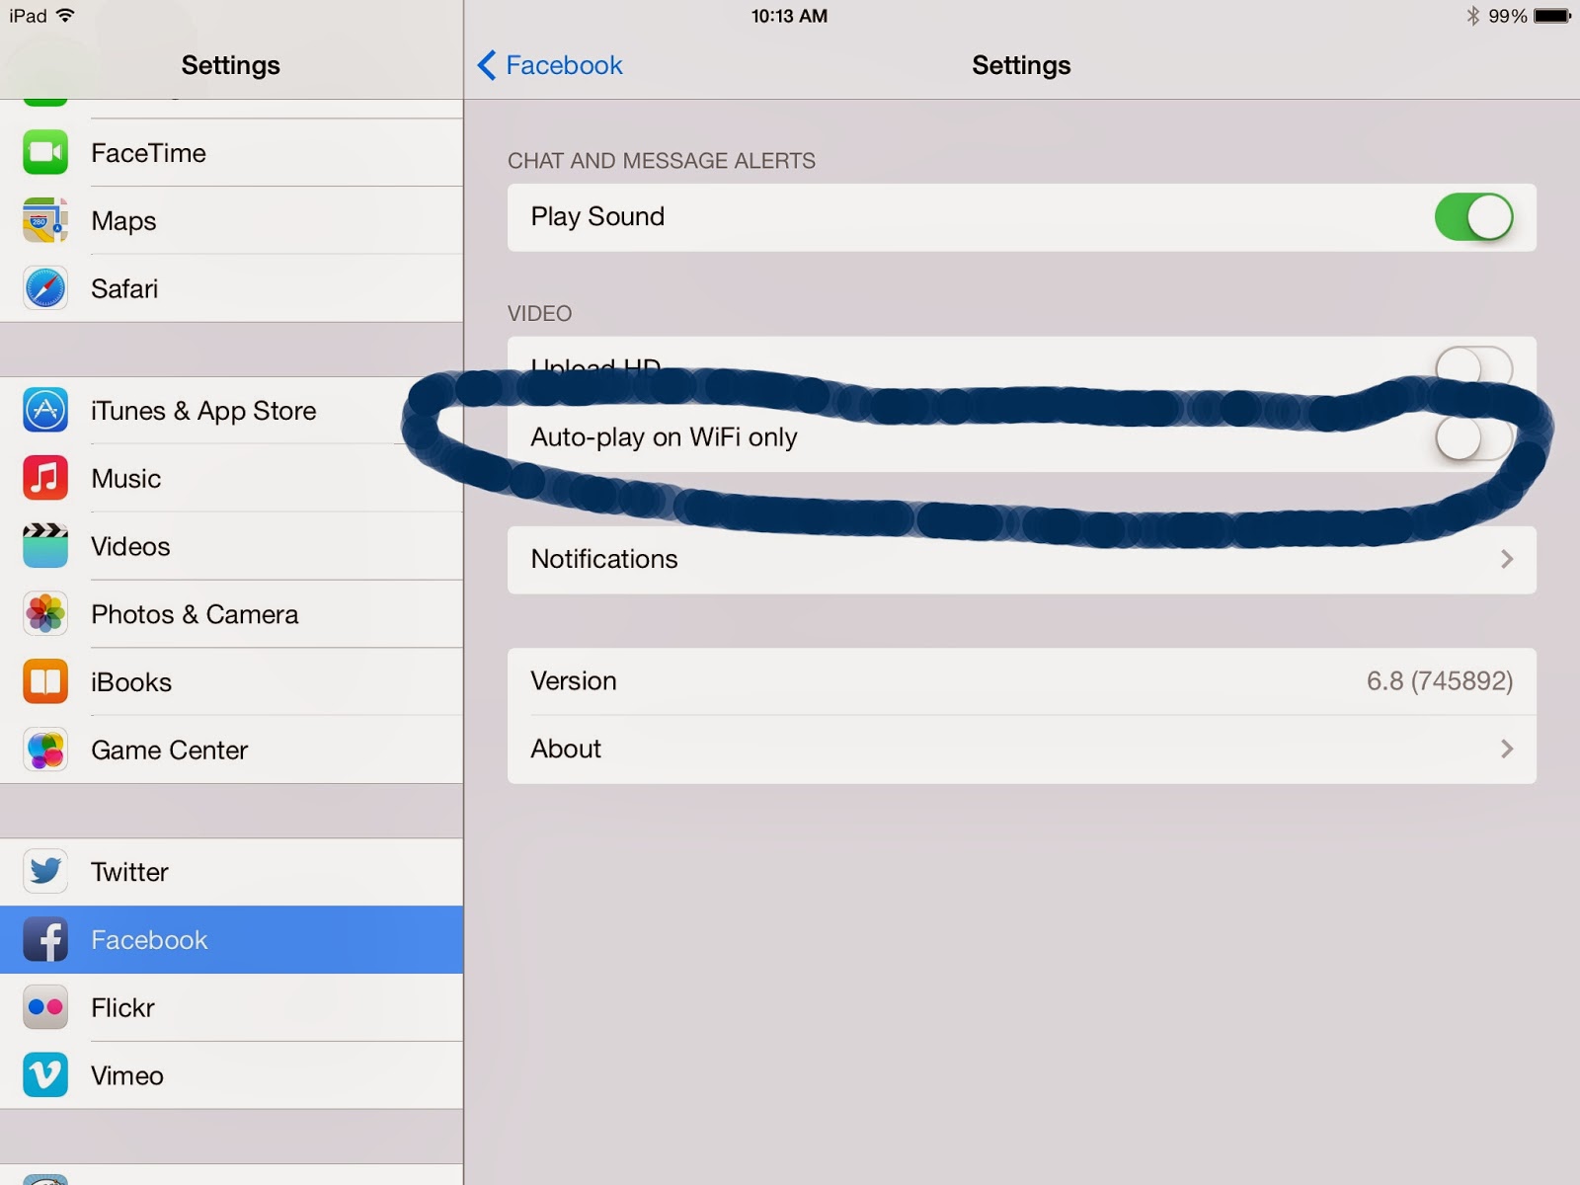
Task: Tap the Twitter bird icon
Action: click(45, 871)
